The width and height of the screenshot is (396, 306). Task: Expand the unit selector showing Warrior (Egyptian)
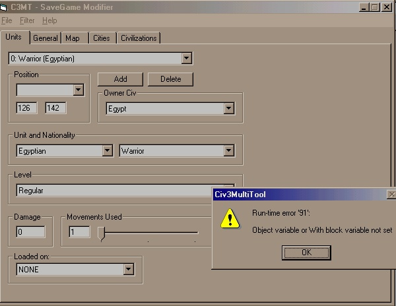pyautogui.click(x=187, y=59)
